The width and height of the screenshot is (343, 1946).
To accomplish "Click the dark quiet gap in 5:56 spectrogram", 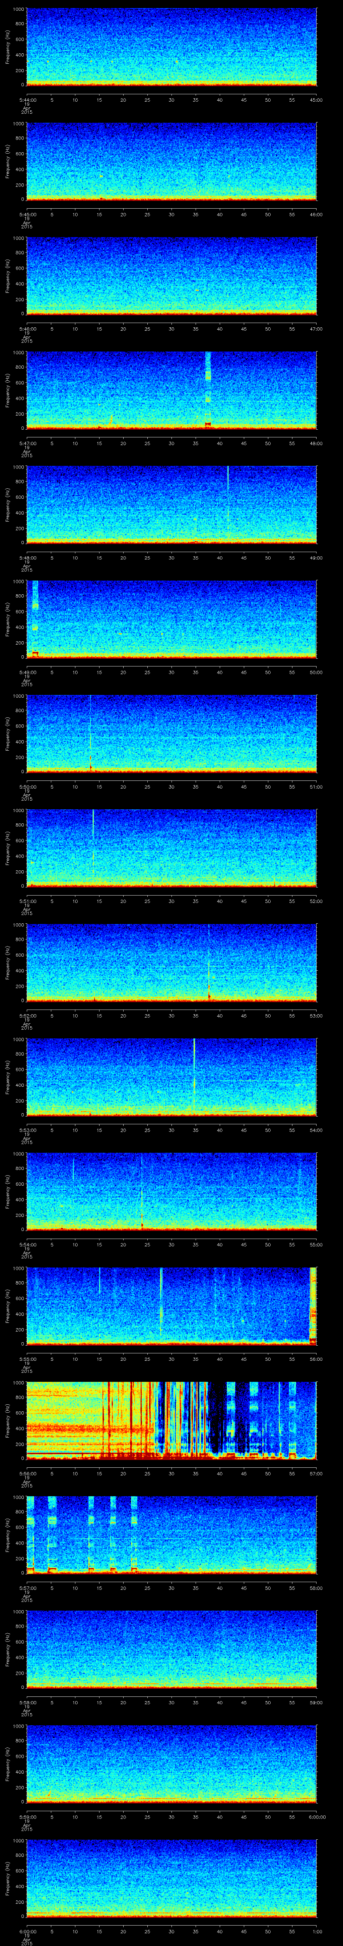I will pos(218,1416).
